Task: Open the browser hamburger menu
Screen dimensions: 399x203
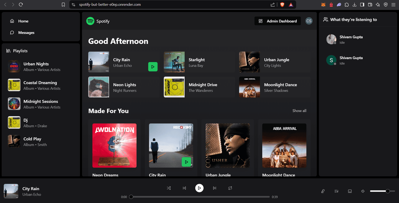Action: click(393, 4)
